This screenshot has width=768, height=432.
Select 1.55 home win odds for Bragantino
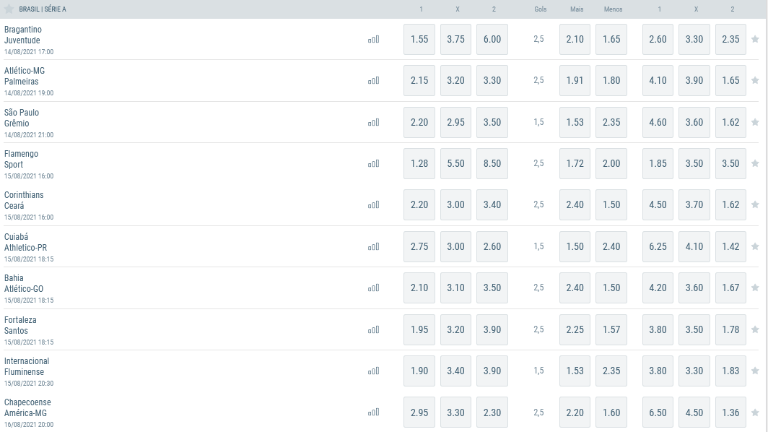click(x=419, y=39)
